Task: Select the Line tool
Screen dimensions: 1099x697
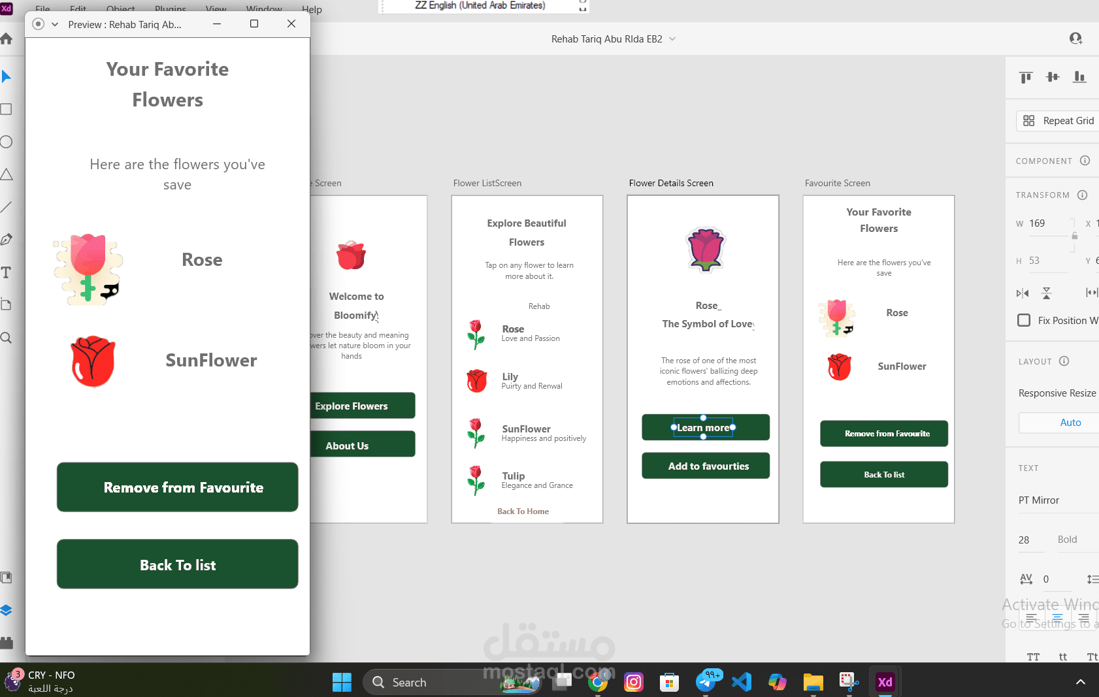Action: click(7, 207)
